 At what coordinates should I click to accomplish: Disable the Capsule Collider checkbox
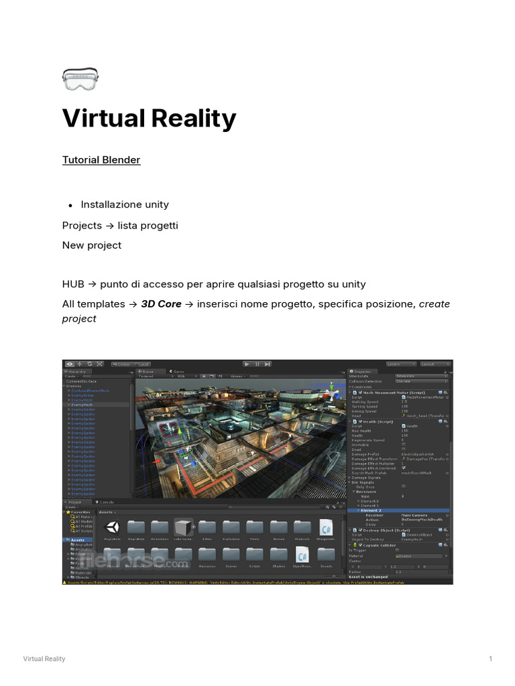(360, 545)
